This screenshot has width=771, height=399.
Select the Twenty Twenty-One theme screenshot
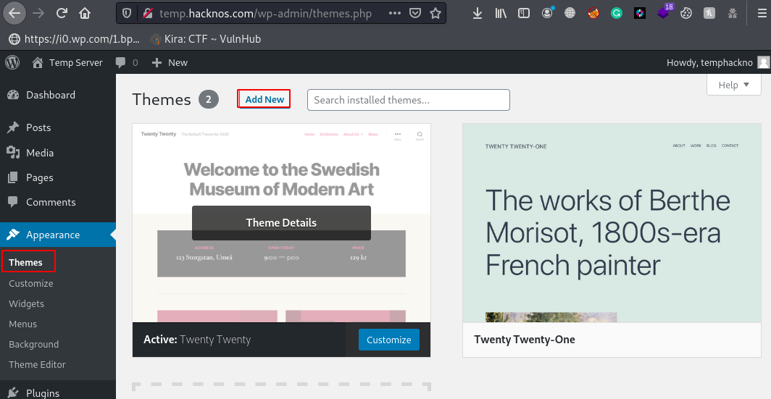point(612,223)
